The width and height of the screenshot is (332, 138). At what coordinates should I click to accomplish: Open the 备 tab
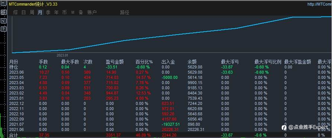click(81, 12)
